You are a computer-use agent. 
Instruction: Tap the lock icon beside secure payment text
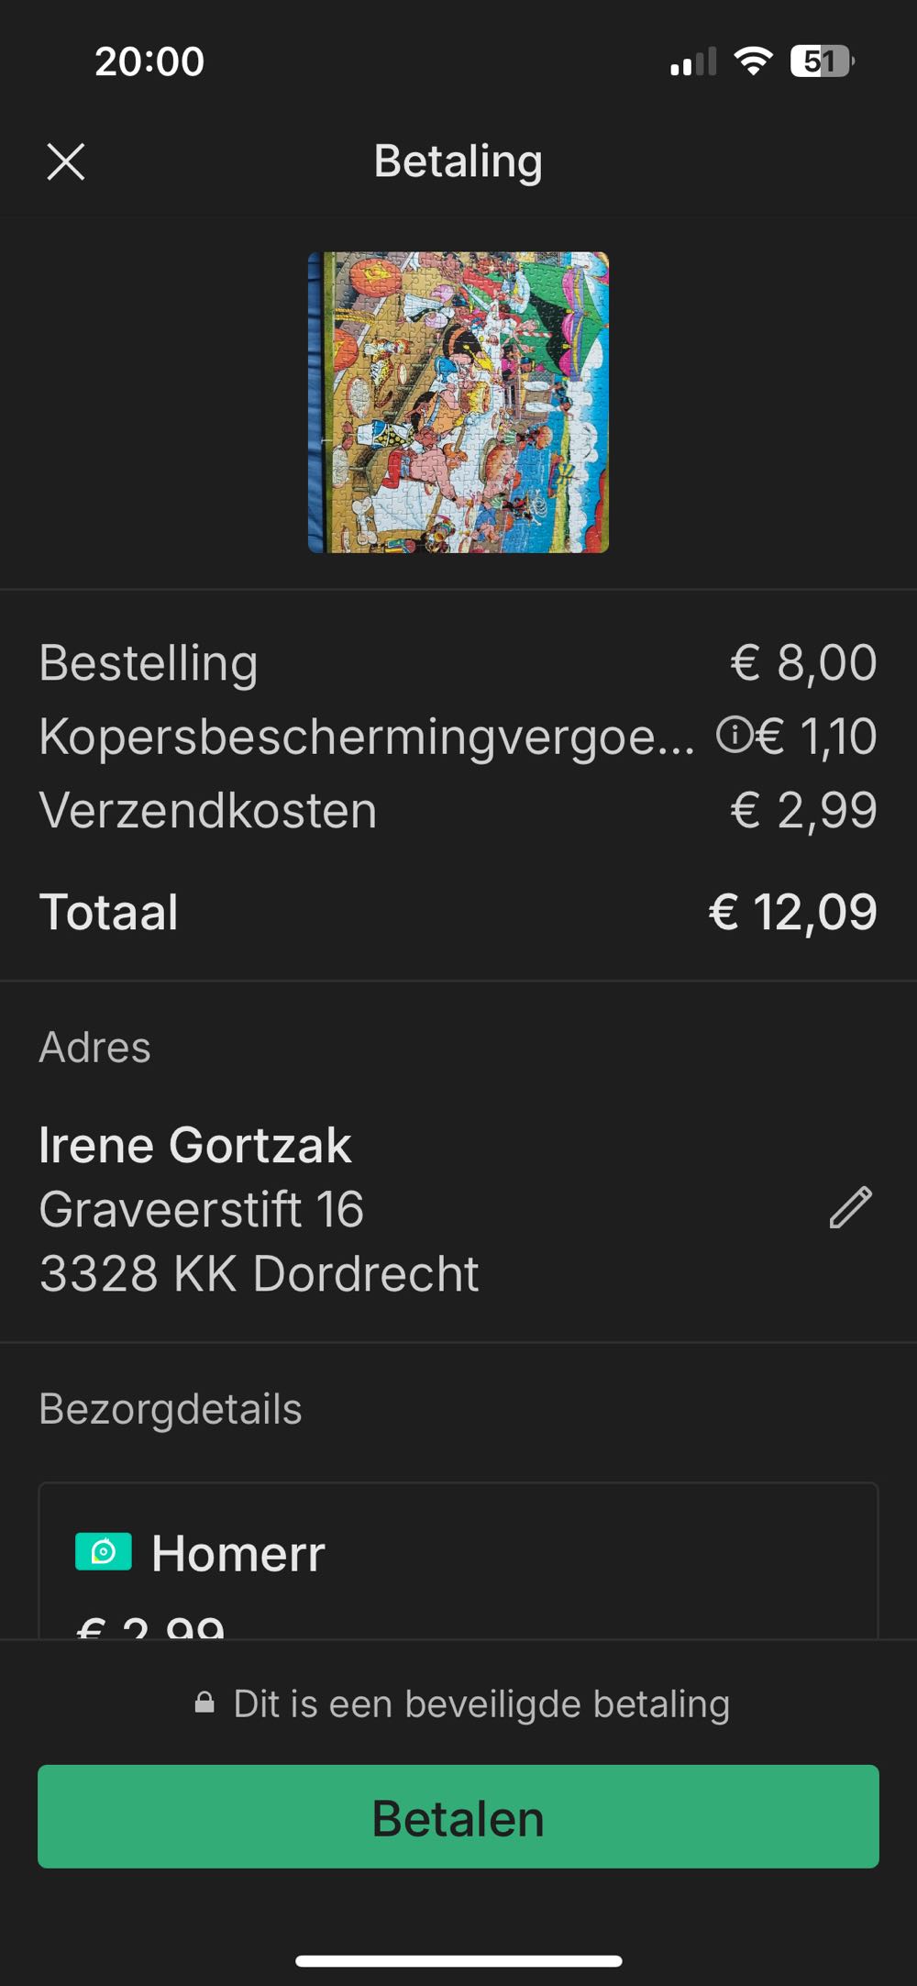(x=204, y=1703)
